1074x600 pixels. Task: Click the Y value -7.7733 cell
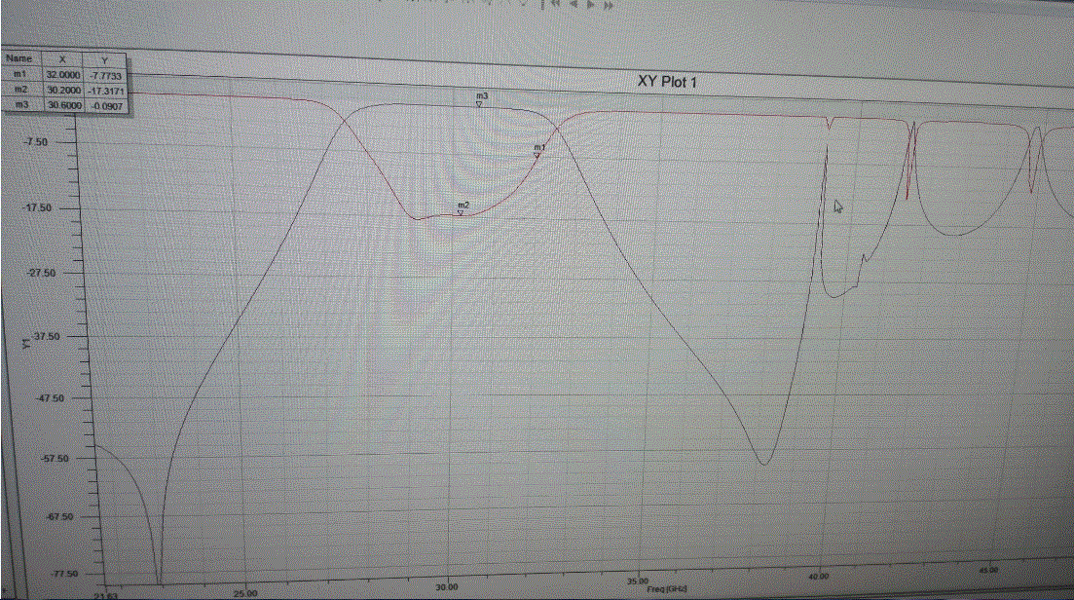point(105,76)
